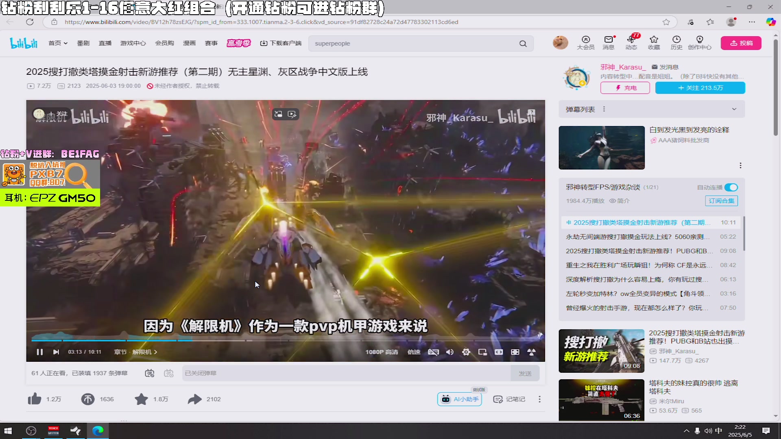
Task: Click the pink 投稿 upload button
Action: click(x=741, y=43)
